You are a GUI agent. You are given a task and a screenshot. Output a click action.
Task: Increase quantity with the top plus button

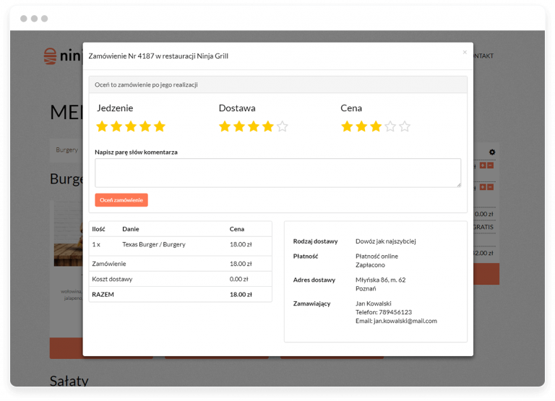pyautogui.click(x=483, y=165)
